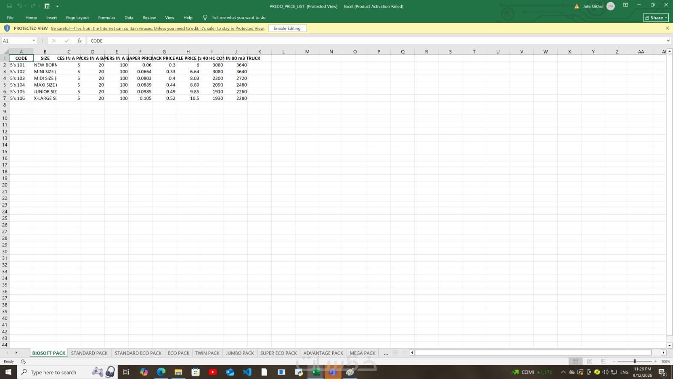
Task: Open Visual Studio Code from taskbar
Action: coord(247,372)
